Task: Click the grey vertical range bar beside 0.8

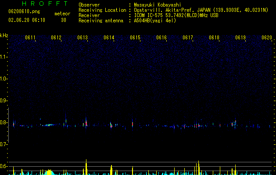Action: pos(8,125)
